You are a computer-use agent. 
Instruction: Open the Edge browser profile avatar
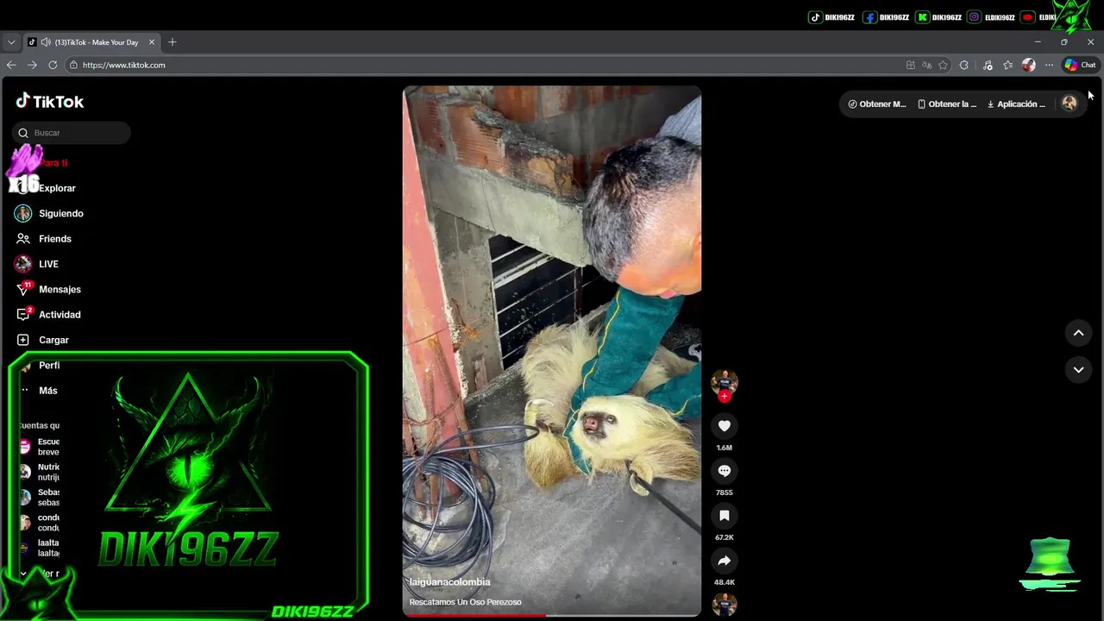1028,65
